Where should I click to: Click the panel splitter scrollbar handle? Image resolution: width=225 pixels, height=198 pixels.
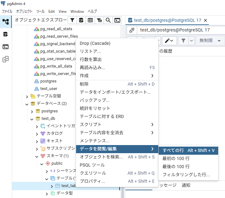(122, 193)
